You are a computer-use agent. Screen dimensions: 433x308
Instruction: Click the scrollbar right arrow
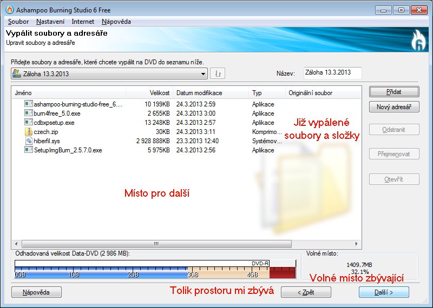click(356, 244)
